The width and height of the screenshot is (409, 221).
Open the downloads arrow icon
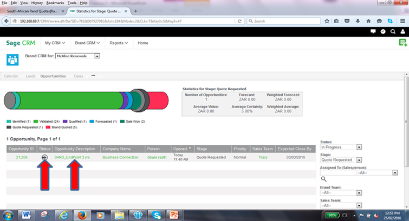coord(358,21)
